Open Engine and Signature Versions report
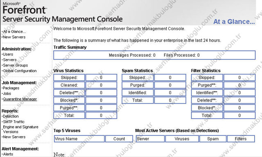262x157 pixels. click(x=20, y=129)
